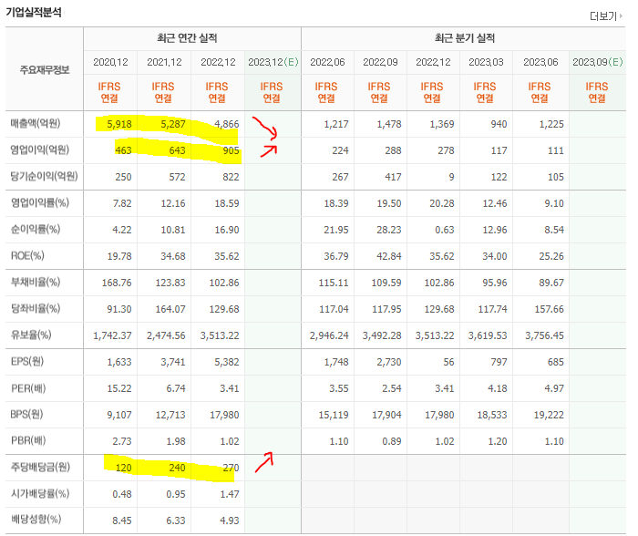Click the 2.73 PBR value
The height and width of the screenshot is (536, 638).
122,441
